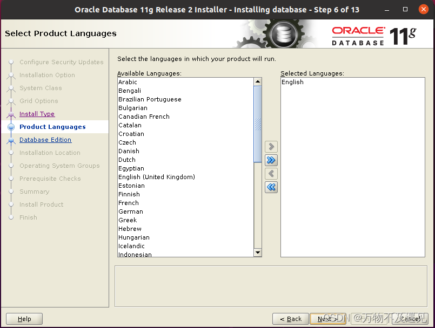
Task: Click the available languages scrollbar thumb
Action: (x=258, y=124)
